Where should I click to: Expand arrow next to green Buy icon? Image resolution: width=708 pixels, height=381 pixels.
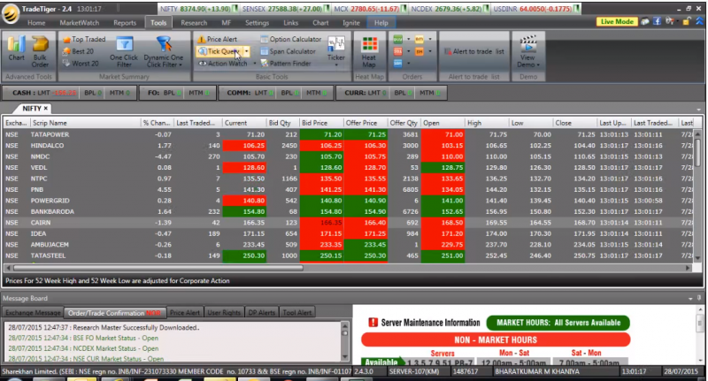coord(409,39)
